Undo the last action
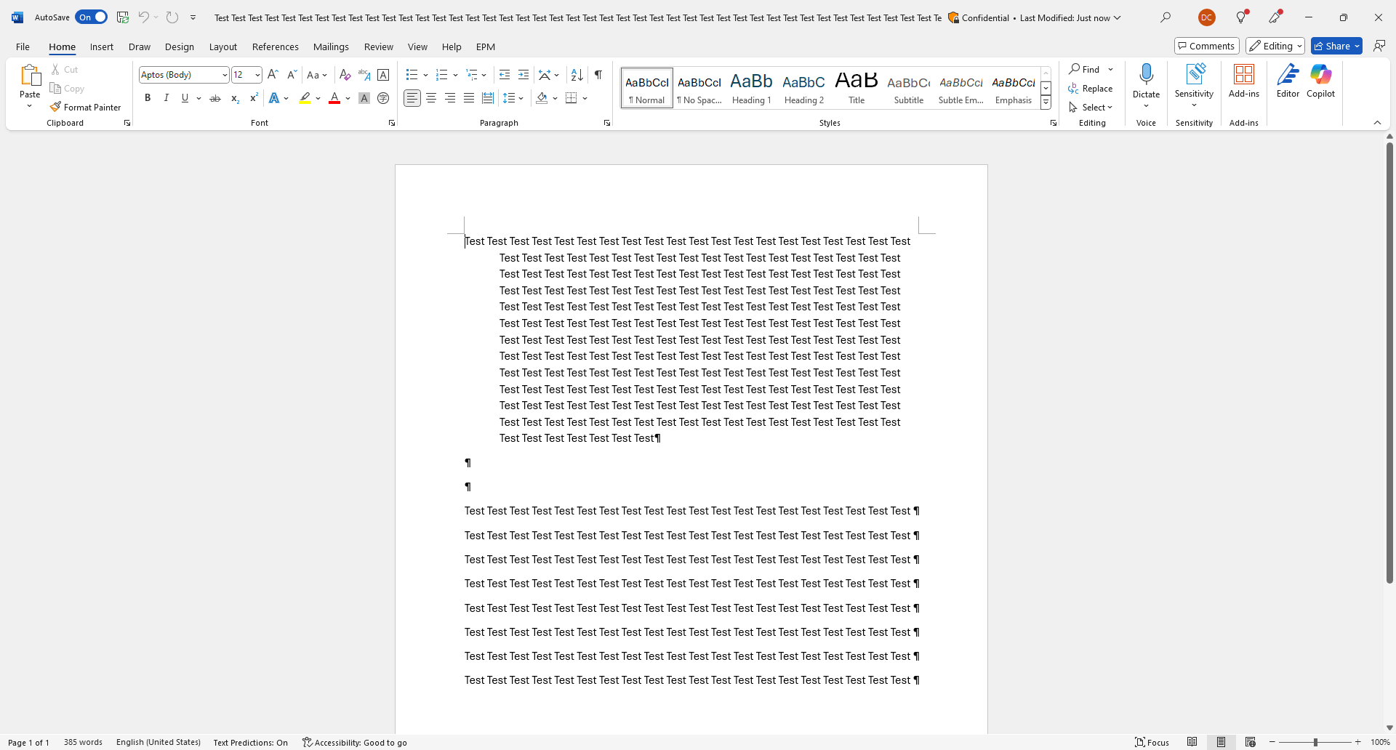 (143, 17)
